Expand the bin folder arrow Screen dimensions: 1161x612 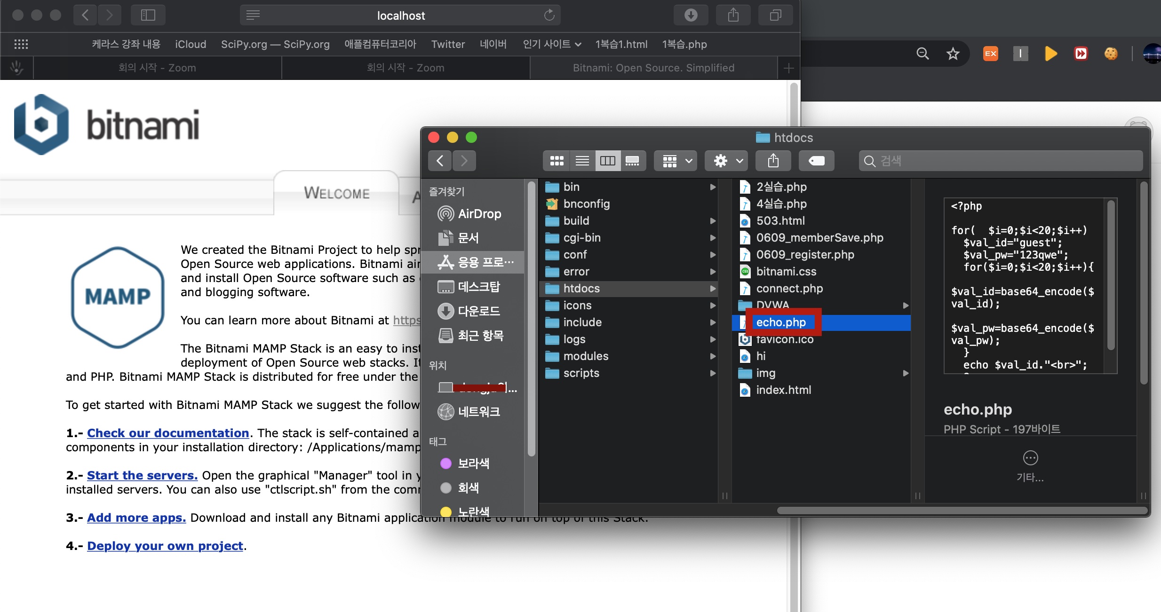pos(713,187)
